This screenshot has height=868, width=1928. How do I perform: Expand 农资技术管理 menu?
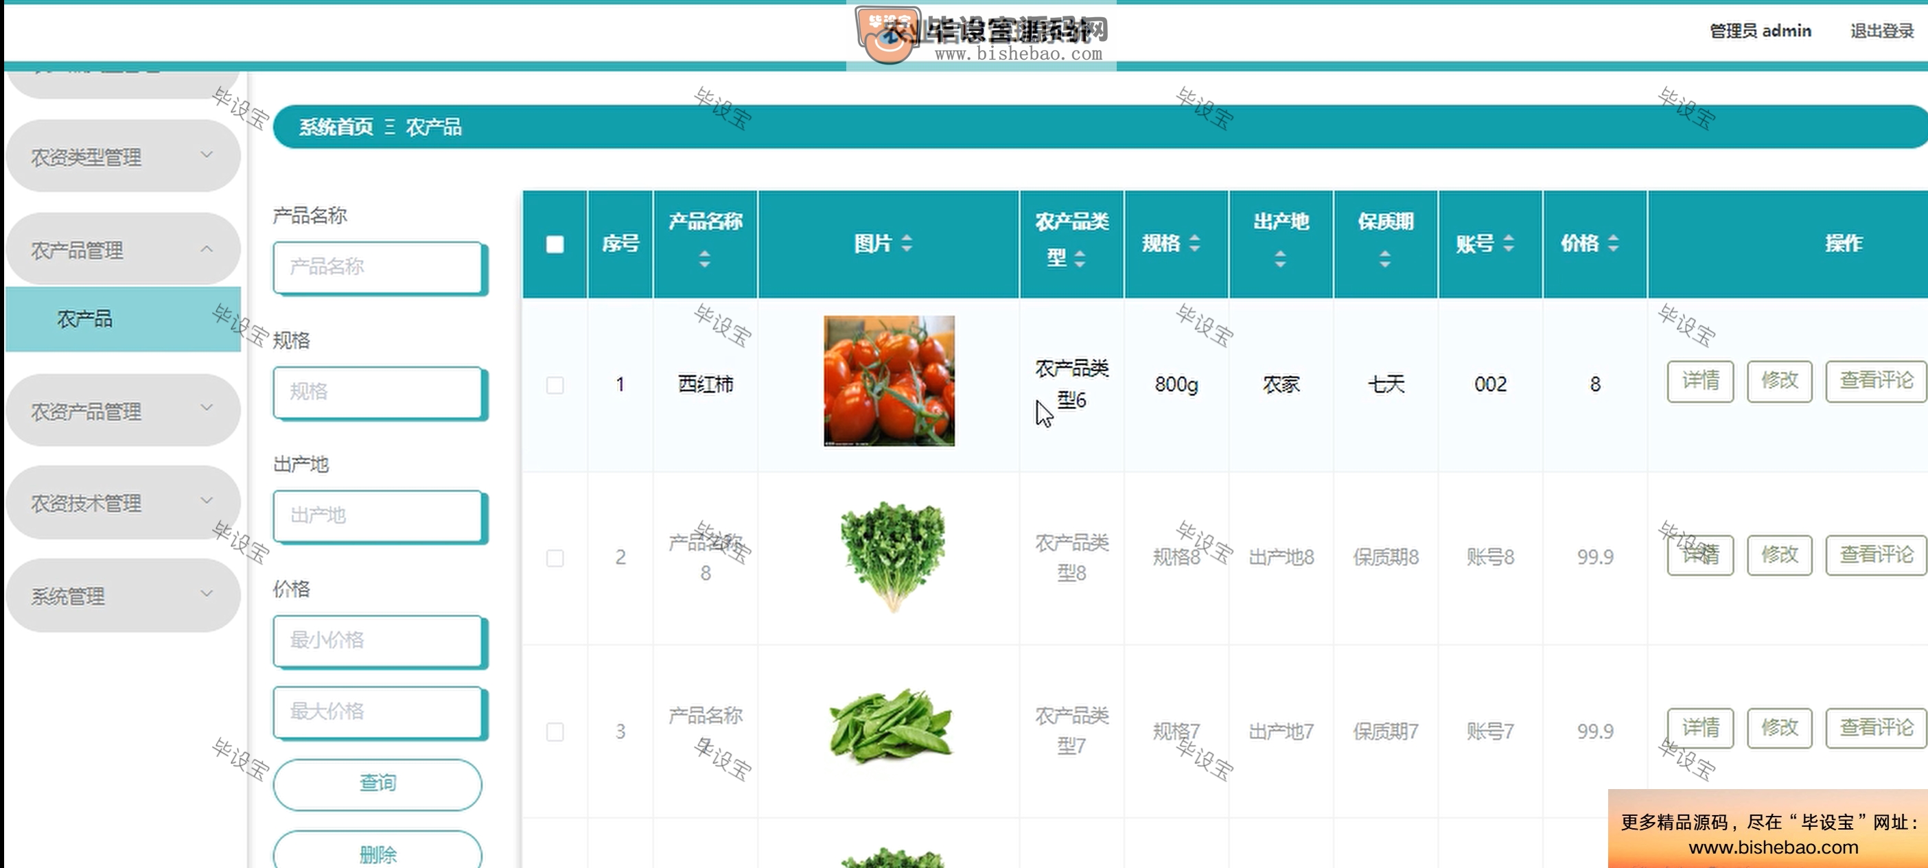point(123,503)
